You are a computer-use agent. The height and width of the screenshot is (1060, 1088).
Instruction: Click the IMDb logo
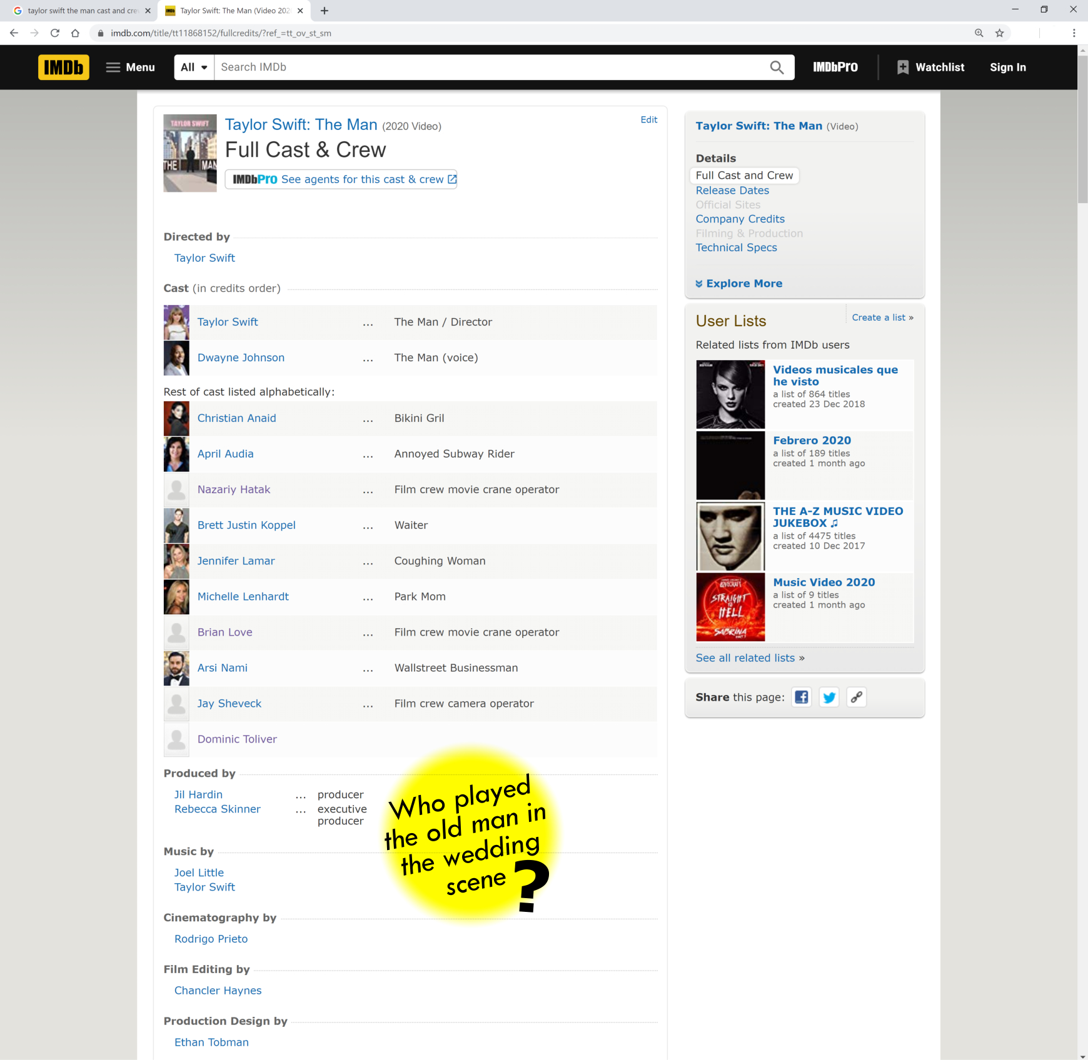click(64, 67)
